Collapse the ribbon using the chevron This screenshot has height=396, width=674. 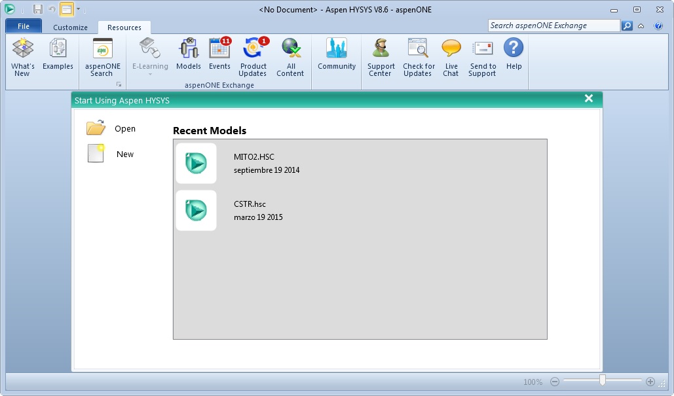pos(641,26)
